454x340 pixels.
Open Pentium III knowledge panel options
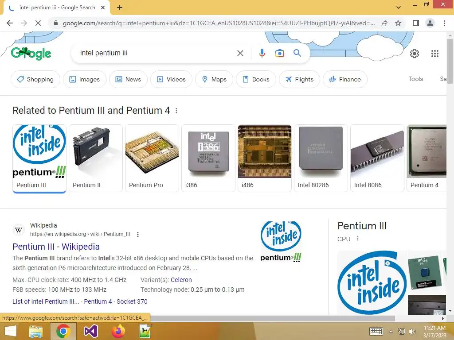(x=358, y=239)
